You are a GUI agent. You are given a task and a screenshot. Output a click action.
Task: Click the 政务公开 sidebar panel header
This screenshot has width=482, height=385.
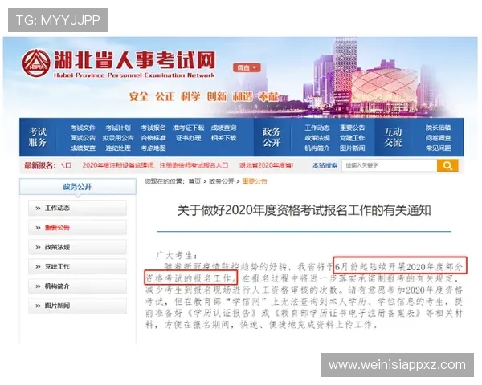[x=78, y=187]
